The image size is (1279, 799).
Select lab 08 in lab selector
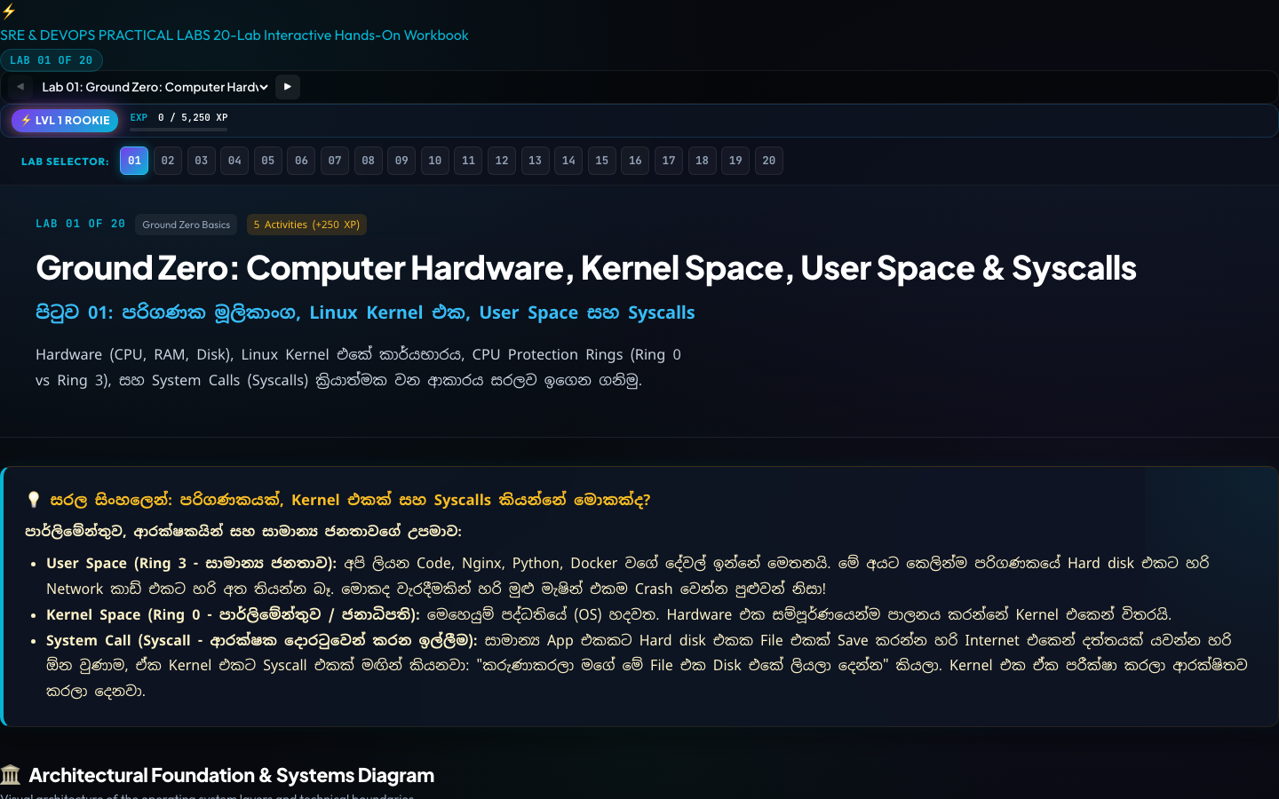[x=369, y=161]
